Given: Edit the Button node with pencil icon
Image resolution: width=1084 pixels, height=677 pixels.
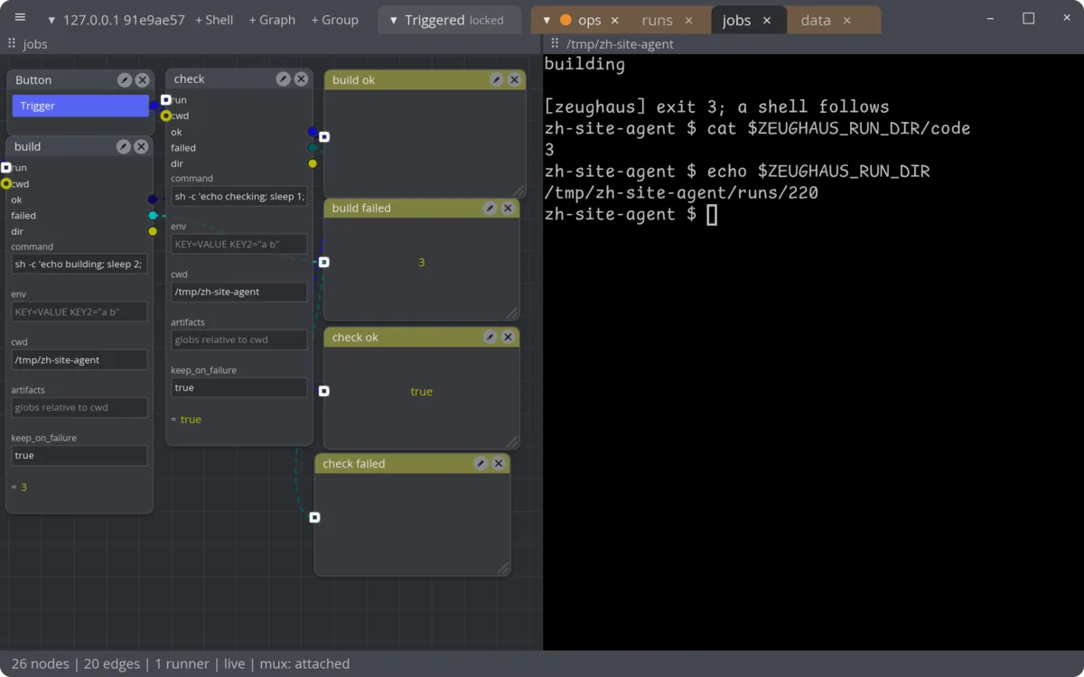Looking at the screenshot, I should coord(125,80).
